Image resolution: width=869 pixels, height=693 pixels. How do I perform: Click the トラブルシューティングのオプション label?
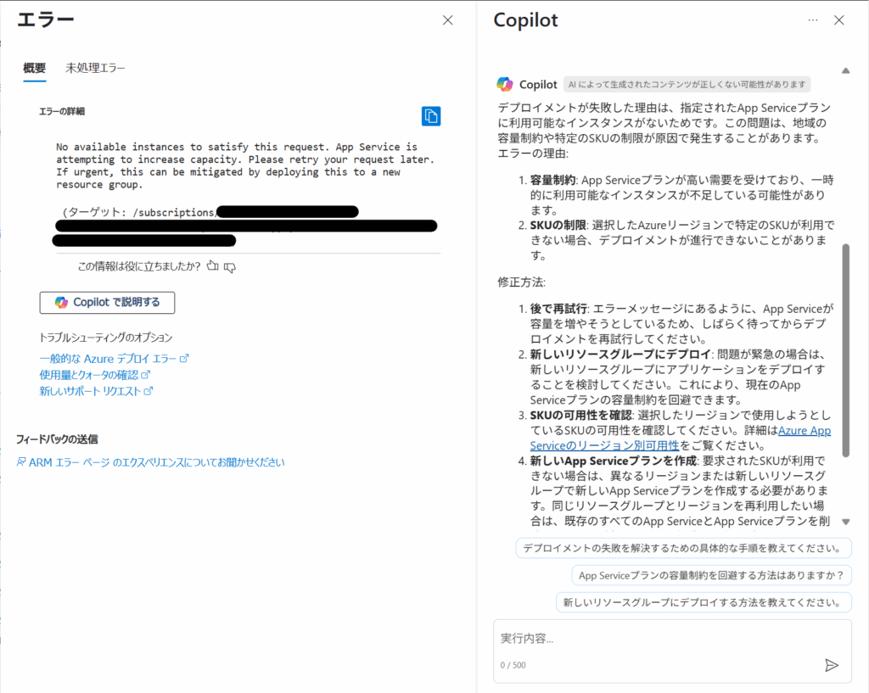[x=106, y=338]
